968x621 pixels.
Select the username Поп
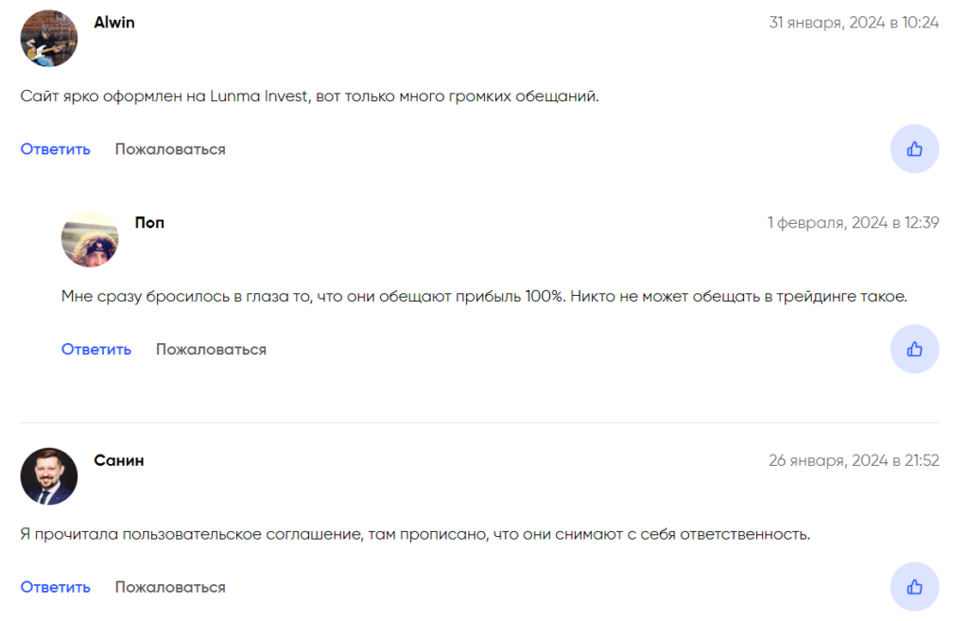149,222
